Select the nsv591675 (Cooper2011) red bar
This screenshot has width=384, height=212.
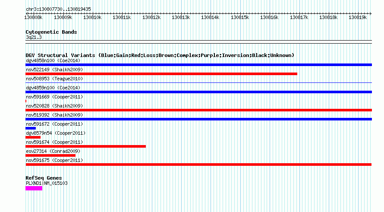tap(198, 165)
